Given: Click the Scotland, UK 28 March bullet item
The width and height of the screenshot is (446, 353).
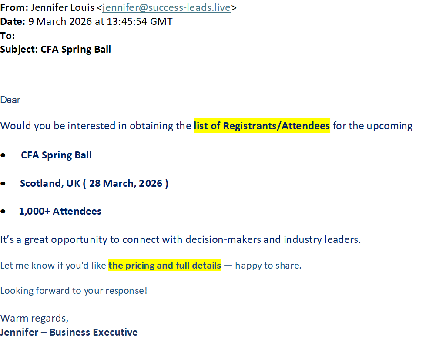Looking at the screenshot, I should (94, 183).
